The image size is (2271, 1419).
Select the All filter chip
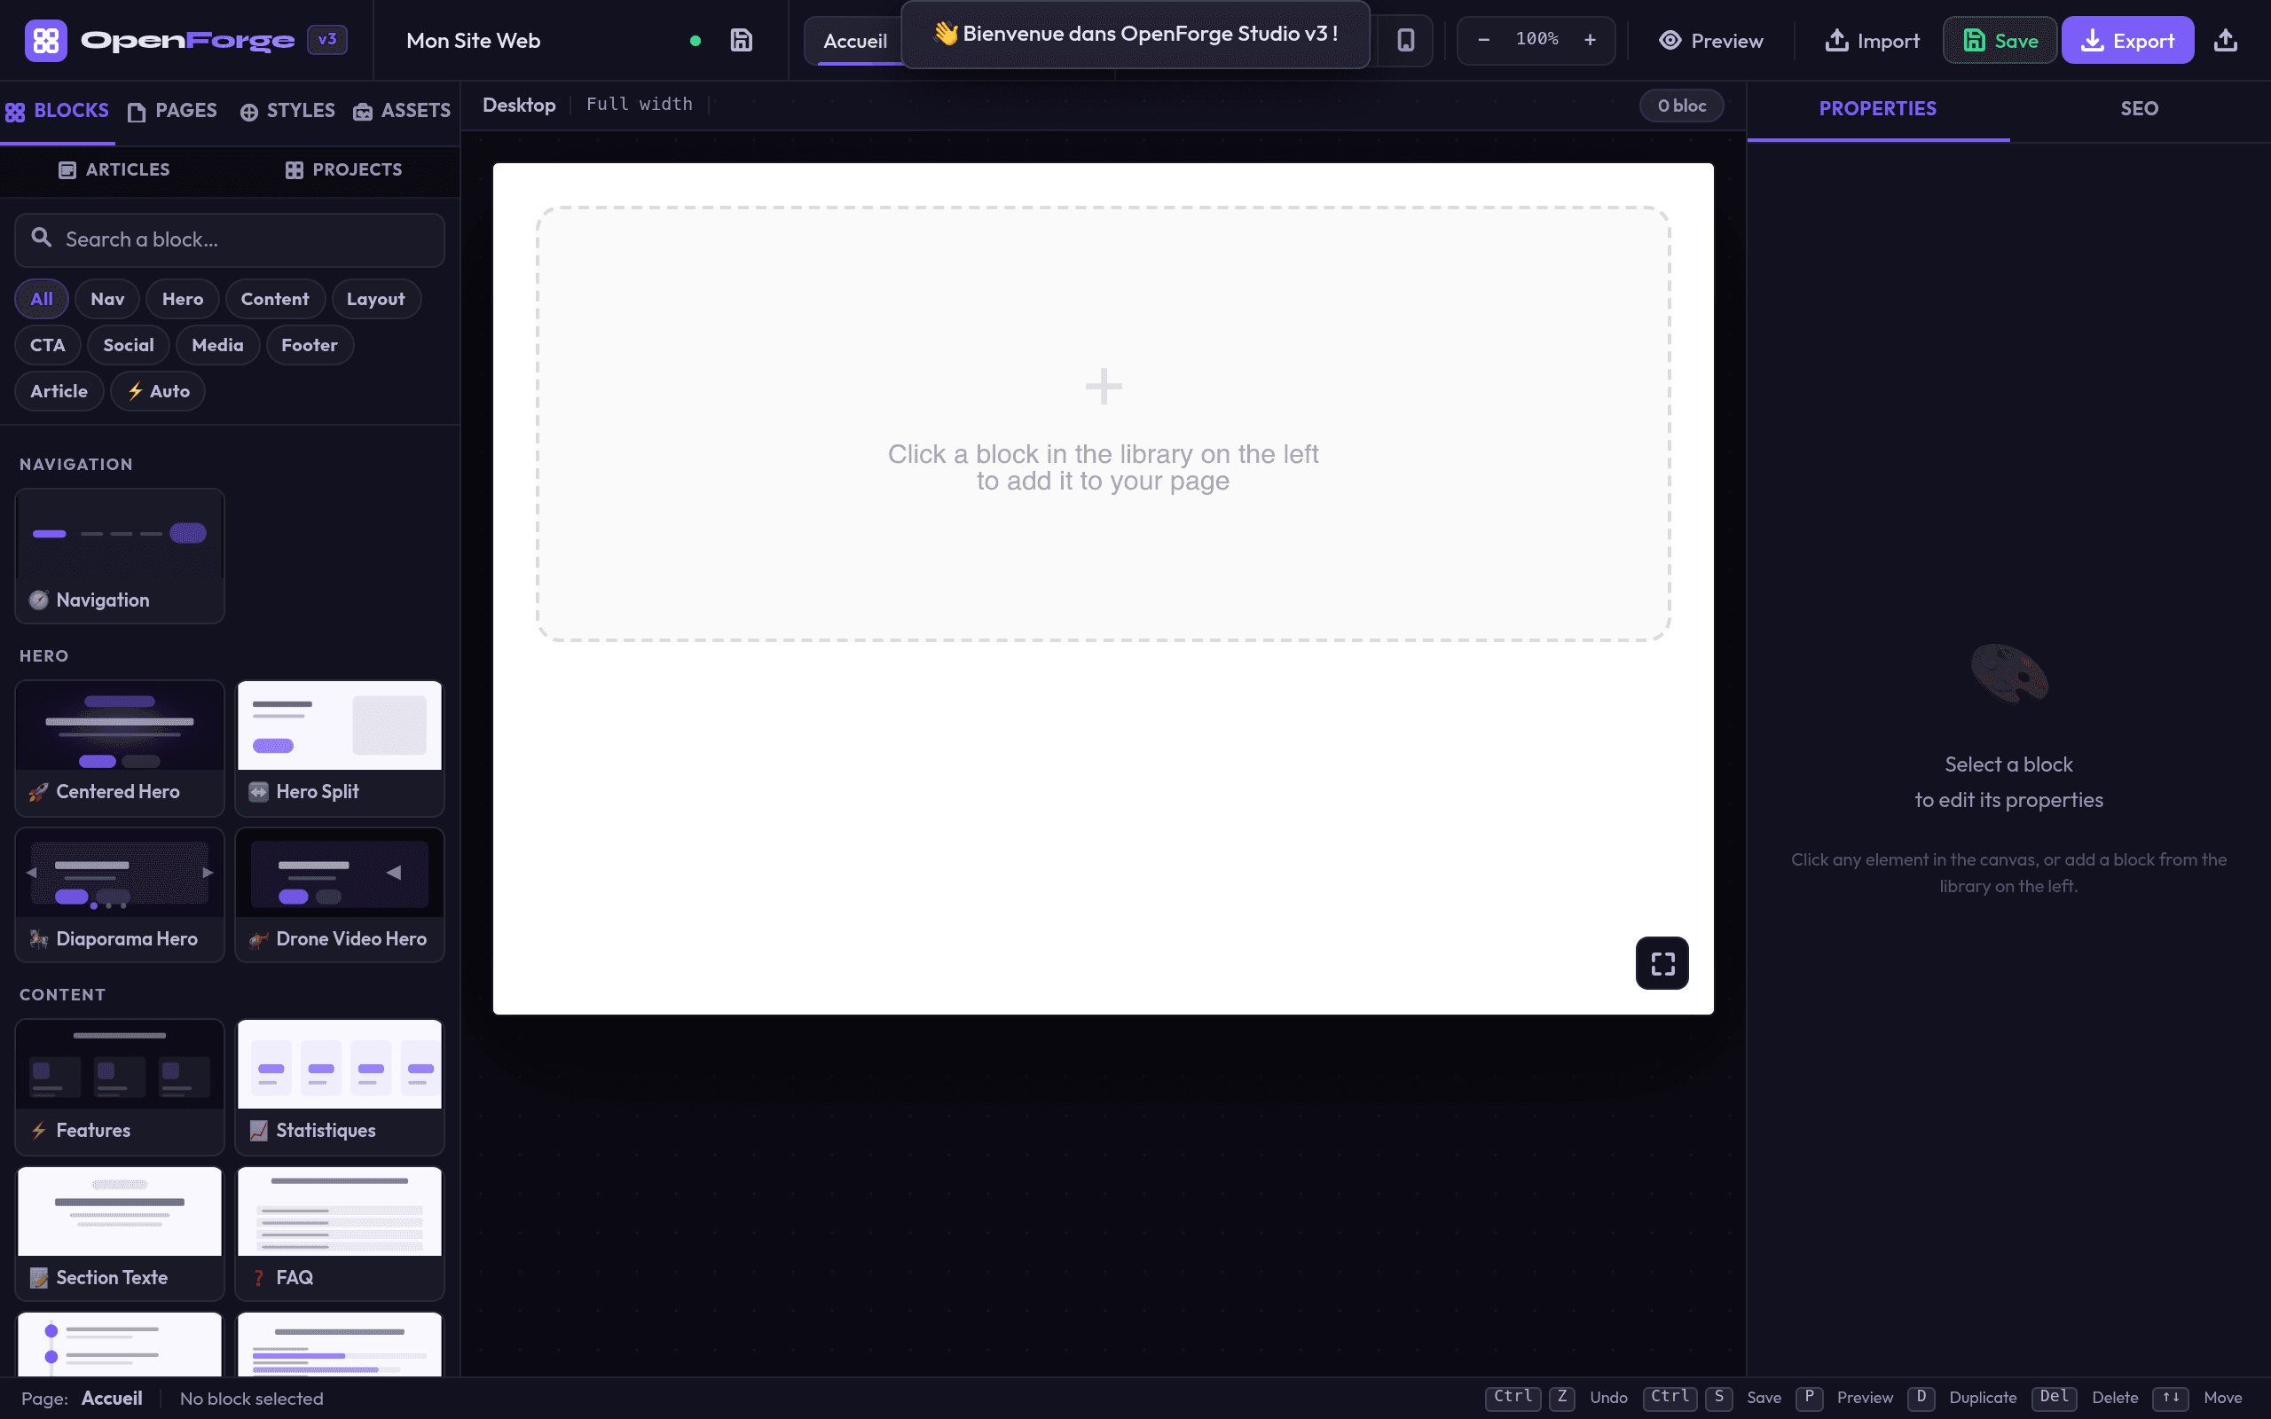point(42,299)
